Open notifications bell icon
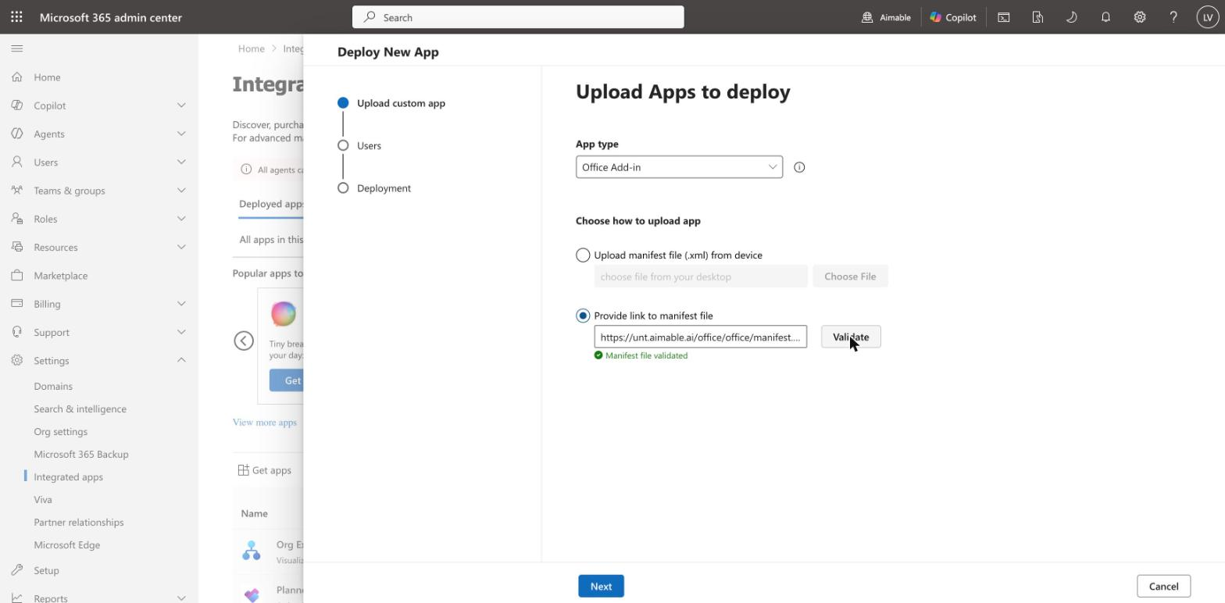This screenshot has width=1225, height=603. click(1105, 17)
